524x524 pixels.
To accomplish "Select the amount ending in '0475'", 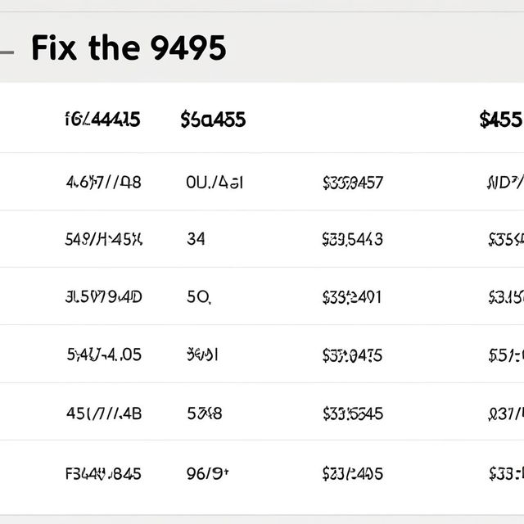I will tap(352, 355).
